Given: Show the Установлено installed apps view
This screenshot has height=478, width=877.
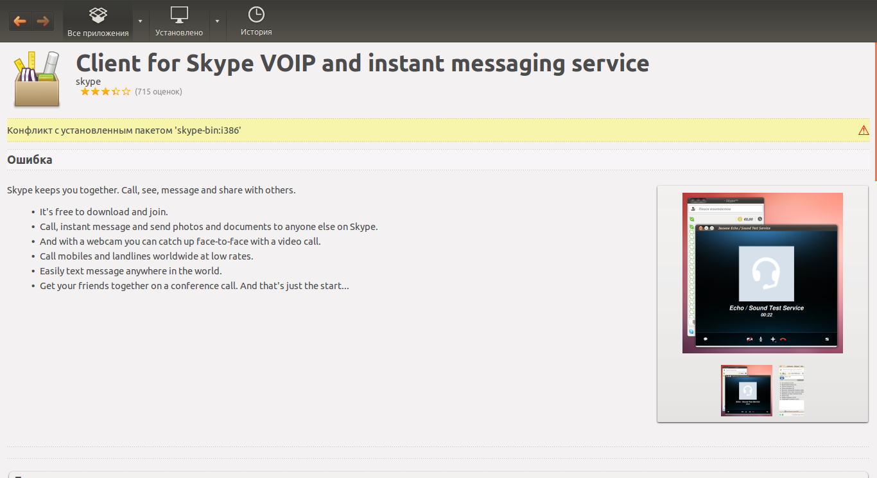Looking at the screenshot, I should pyautogui.click(x=179, y=21).
